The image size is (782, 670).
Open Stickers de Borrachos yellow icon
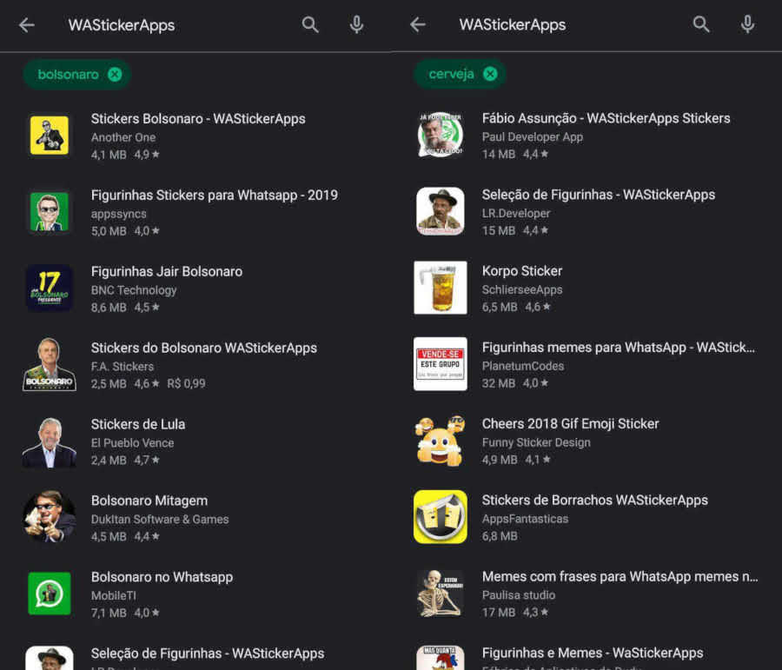pos(441,516)
